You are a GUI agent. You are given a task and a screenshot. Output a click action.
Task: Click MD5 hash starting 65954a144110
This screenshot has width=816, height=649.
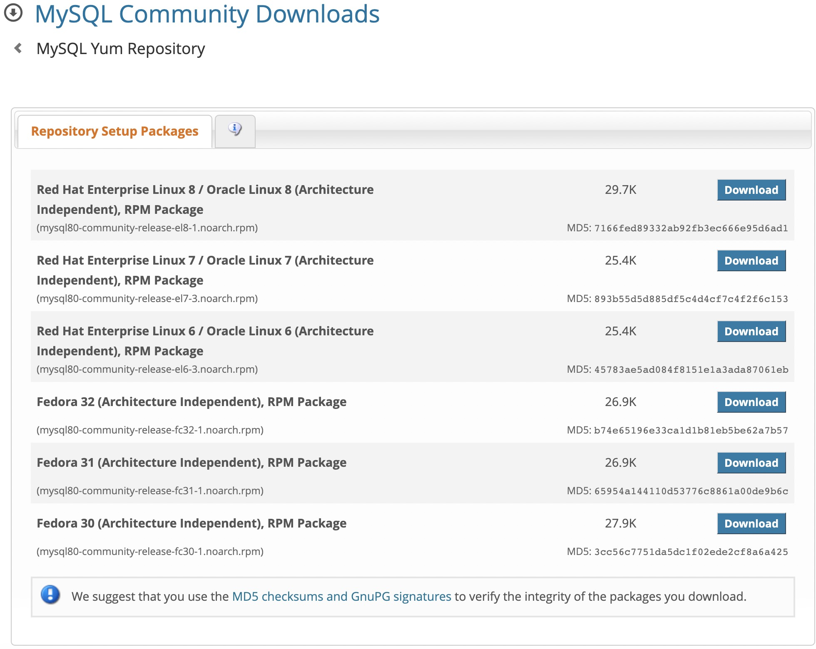[691, 491]
